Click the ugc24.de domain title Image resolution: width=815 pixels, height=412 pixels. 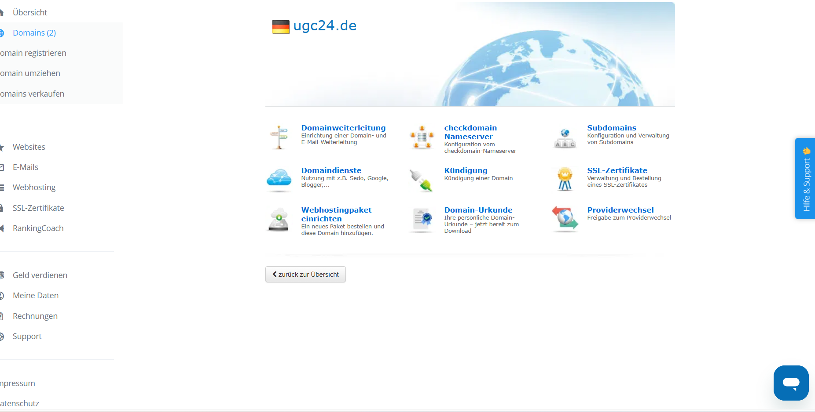(x=325, y=26)
